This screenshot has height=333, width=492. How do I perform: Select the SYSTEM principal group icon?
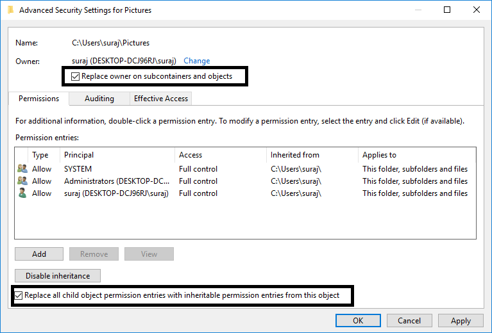point(22,169)
